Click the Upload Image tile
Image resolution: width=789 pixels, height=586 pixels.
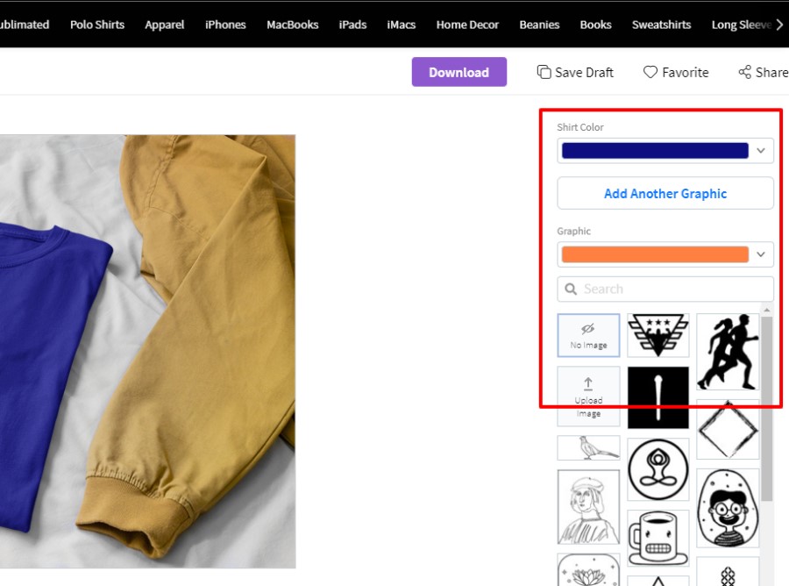(x=588, y=397)
